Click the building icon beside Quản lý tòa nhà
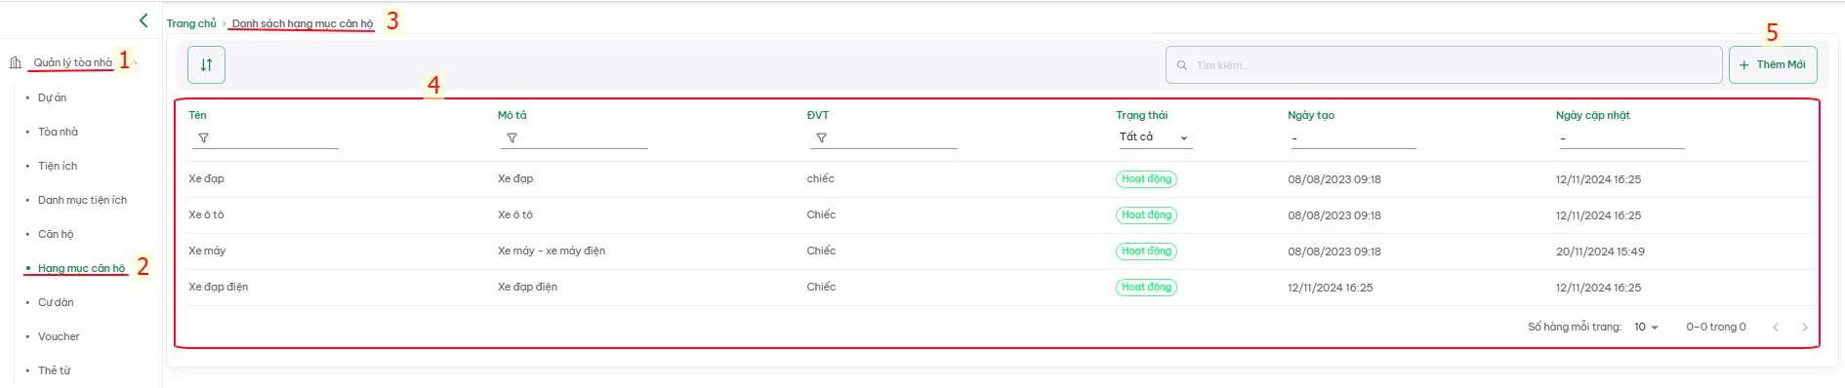Screen dimensions: 1845x388 [x=15, y=62]
